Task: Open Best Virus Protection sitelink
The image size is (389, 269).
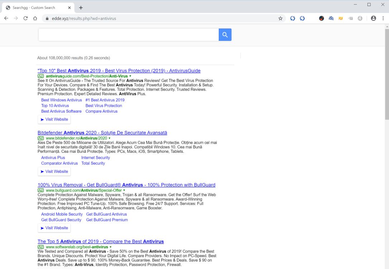Action: (104, 106)
